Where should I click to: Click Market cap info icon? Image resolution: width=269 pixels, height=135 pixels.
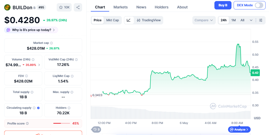(x=51, y=43)
